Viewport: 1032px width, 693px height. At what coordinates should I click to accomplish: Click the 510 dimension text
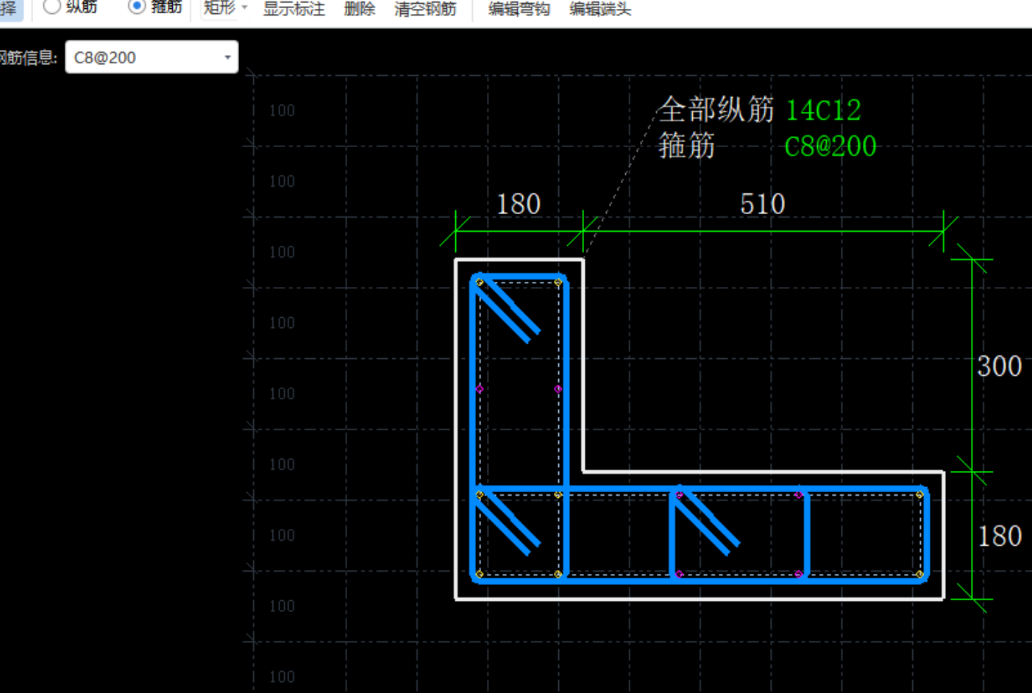[x=763, y=204]
